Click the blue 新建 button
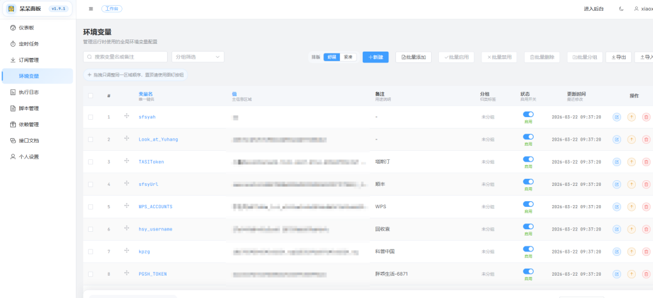 376,57
